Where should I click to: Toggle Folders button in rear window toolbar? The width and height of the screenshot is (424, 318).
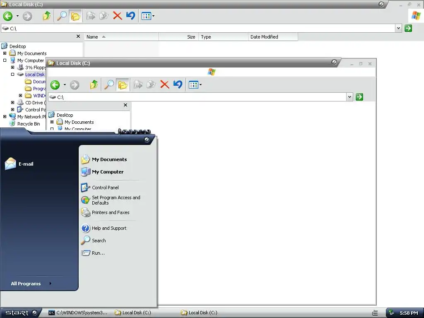(x=75, y=16)
